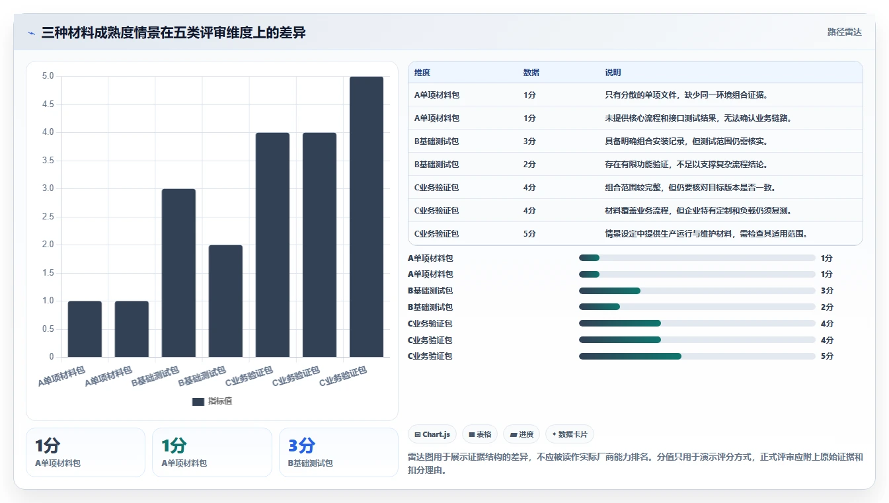
Task: Click the footnote starting 雷达图用于展示证据结构的差异
Action: coord(635,464)
